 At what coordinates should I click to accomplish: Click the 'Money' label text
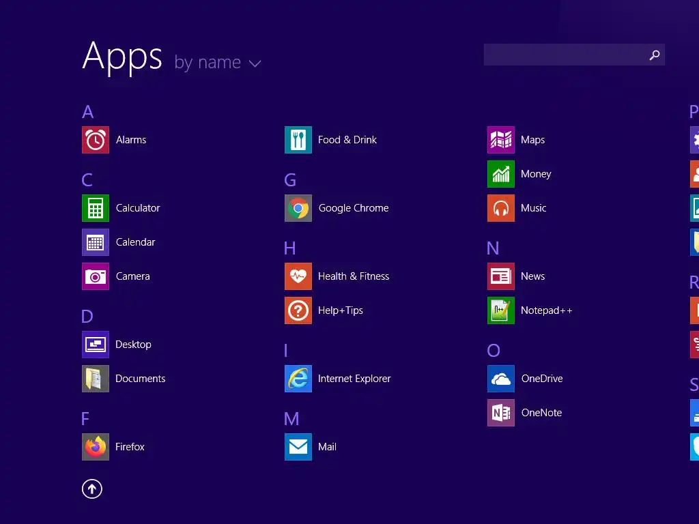pyautogui.click(x=537, y=174)
